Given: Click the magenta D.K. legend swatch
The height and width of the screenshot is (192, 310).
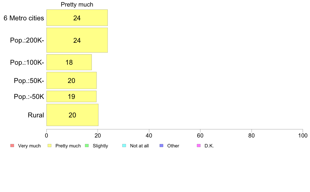Looking at the screenshot, I should pyautogui.click(x=199, y=146).
